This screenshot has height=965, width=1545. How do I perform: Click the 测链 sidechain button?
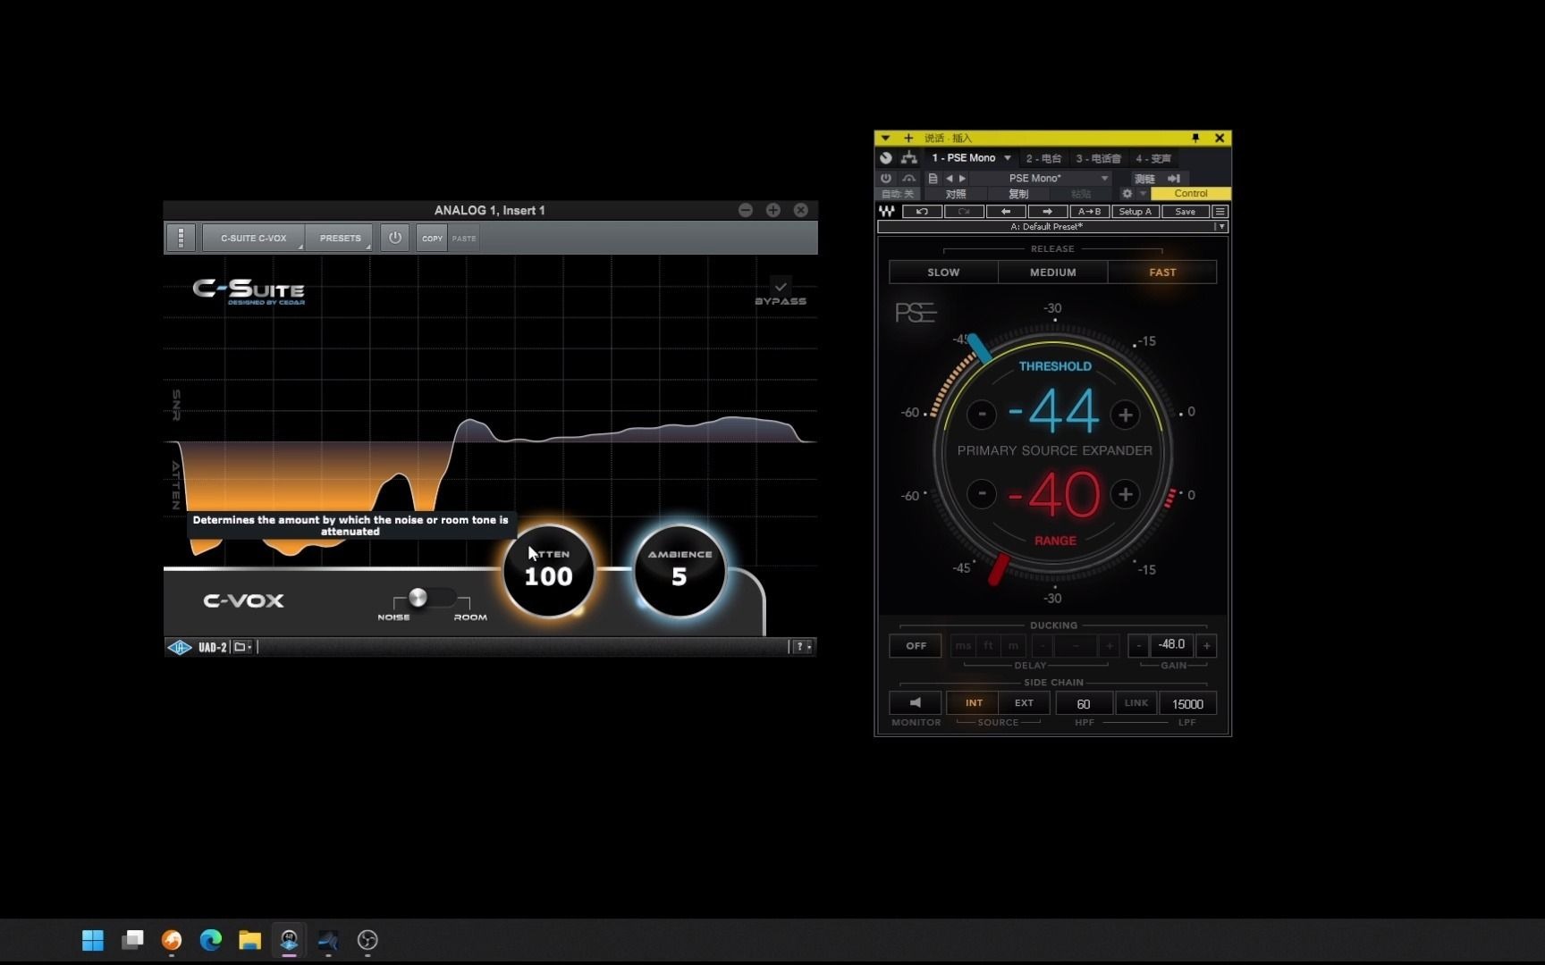point(1144,179)
